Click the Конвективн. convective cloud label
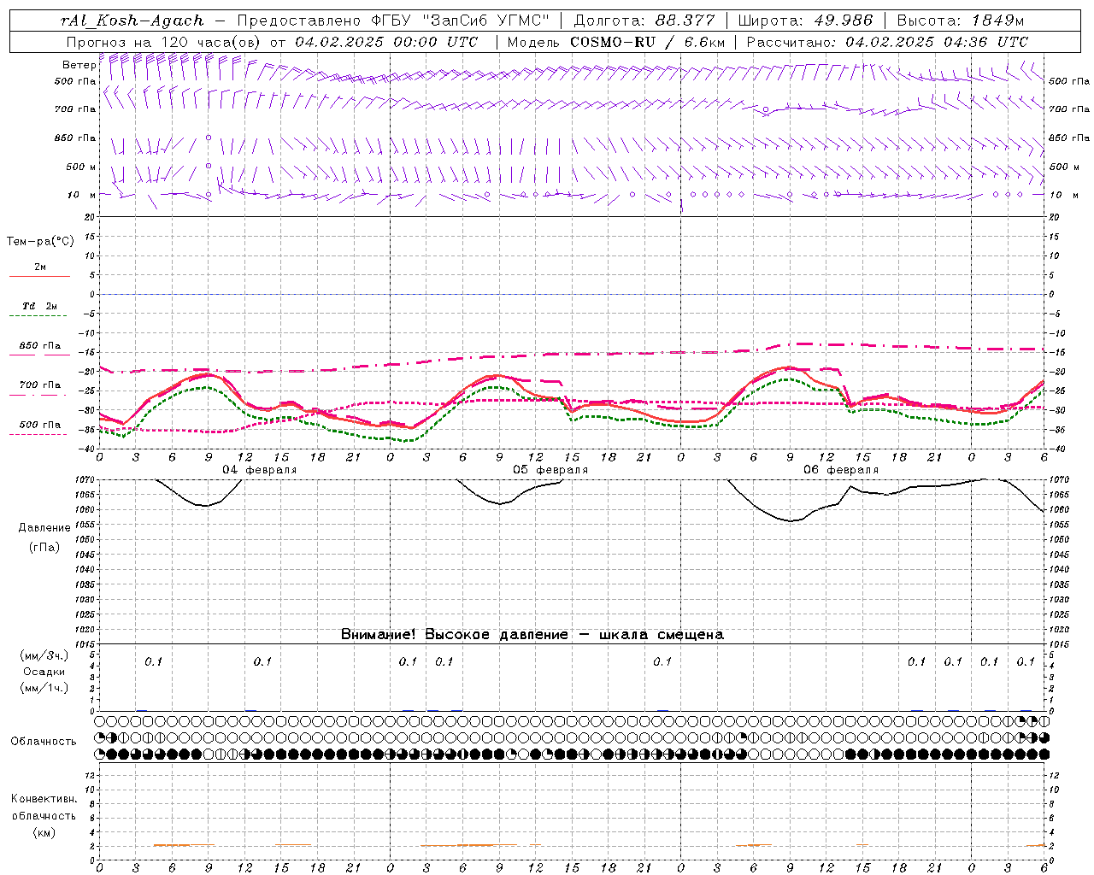Screen dimensions: 1094x875 [x=44, y=799]
